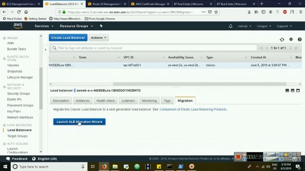Open the Tags tab
Image resolution: width=305 pixels, height=171 pixels.
[x=167, y=101]
